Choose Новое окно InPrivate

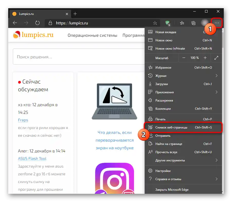(x=183, y=48)
